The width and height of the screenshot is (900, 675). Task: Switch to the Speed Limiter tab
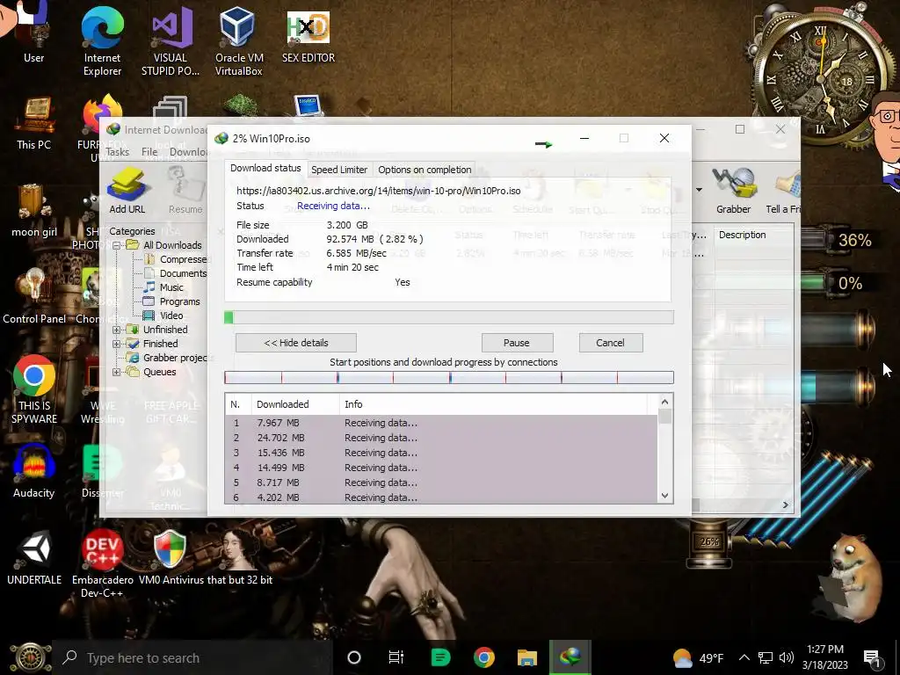pyautogui.click(x=338, y=170)
